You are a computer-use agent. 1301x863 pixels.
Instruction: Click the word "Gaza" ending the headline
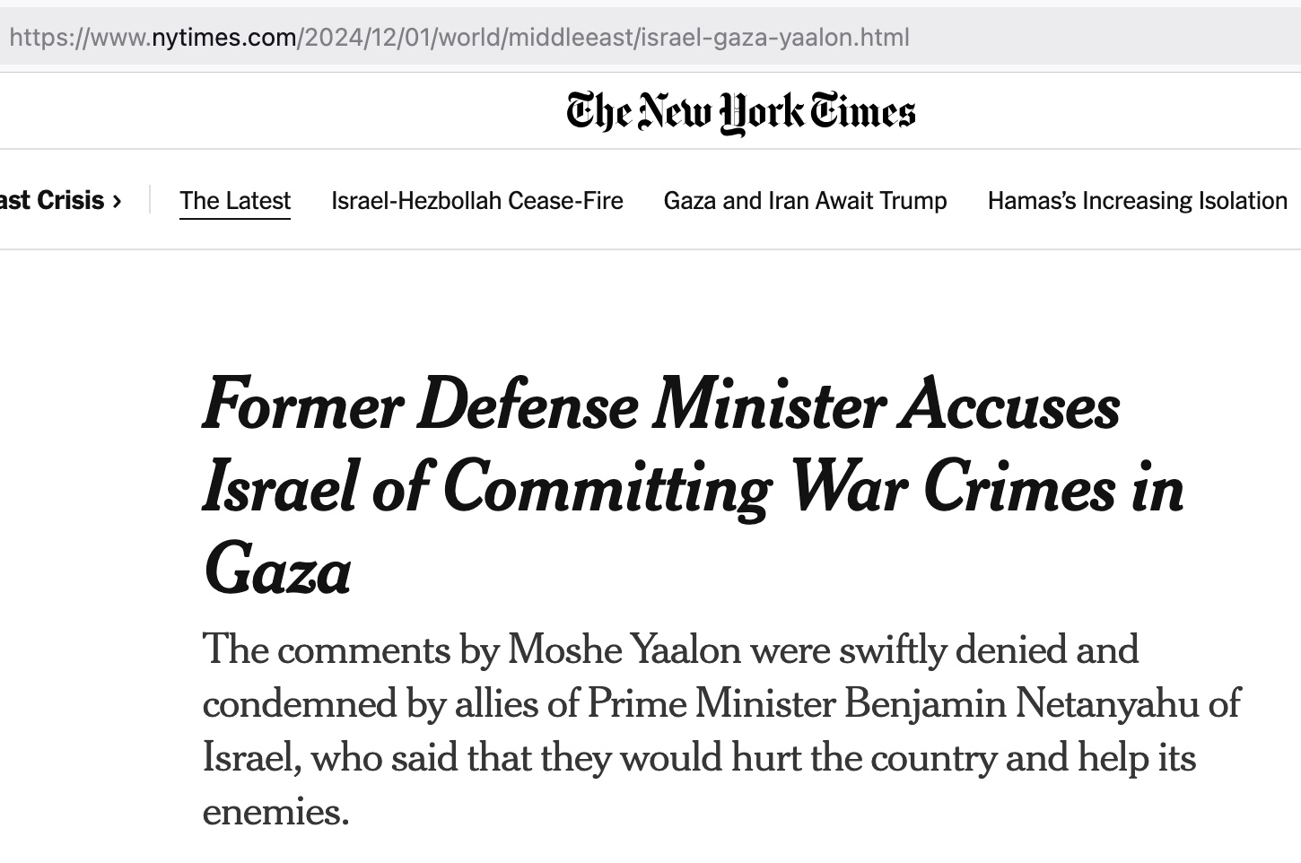coord(277,571)
